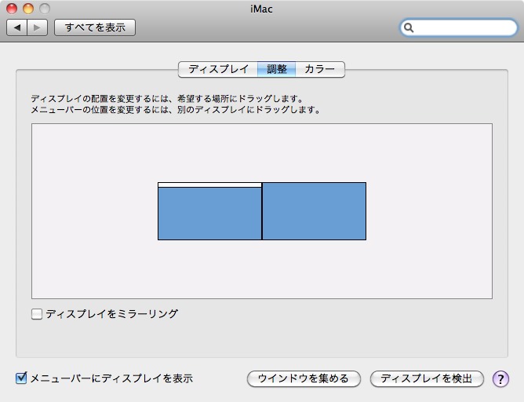Select the left display with menu bar

[x=210, y=211]
